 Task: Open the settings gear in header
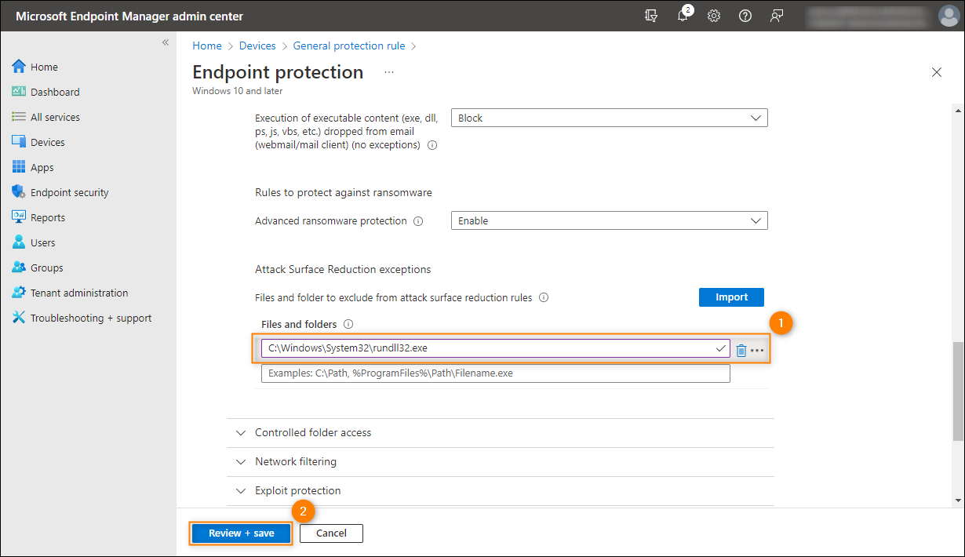pos(714,16)
